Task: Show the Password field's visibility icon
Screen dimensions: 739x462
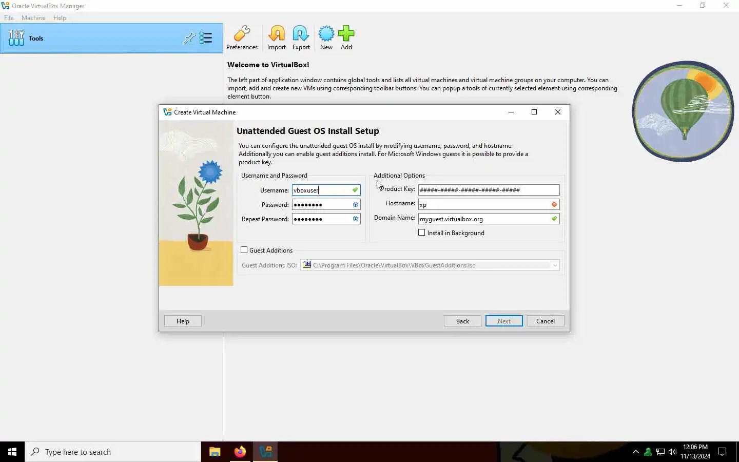Action: (x=355, y=204)
